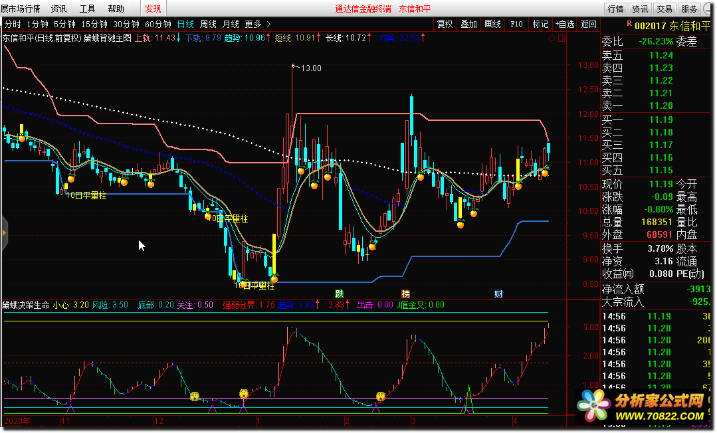
Task: Click the red R badge beside 002017
Action: (629, 23)
